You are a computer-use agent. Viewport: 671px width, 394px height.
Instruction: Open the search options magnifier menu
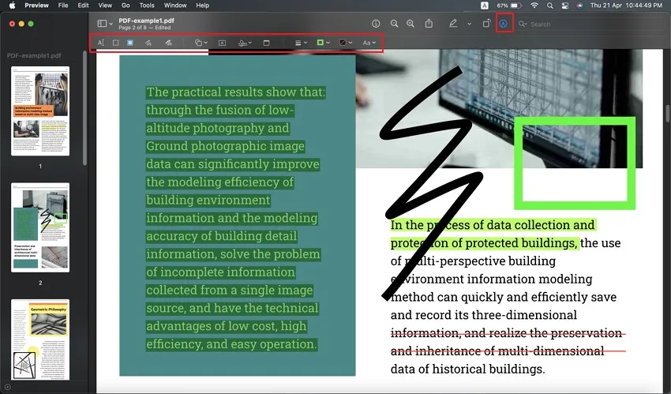click(523, 24)
